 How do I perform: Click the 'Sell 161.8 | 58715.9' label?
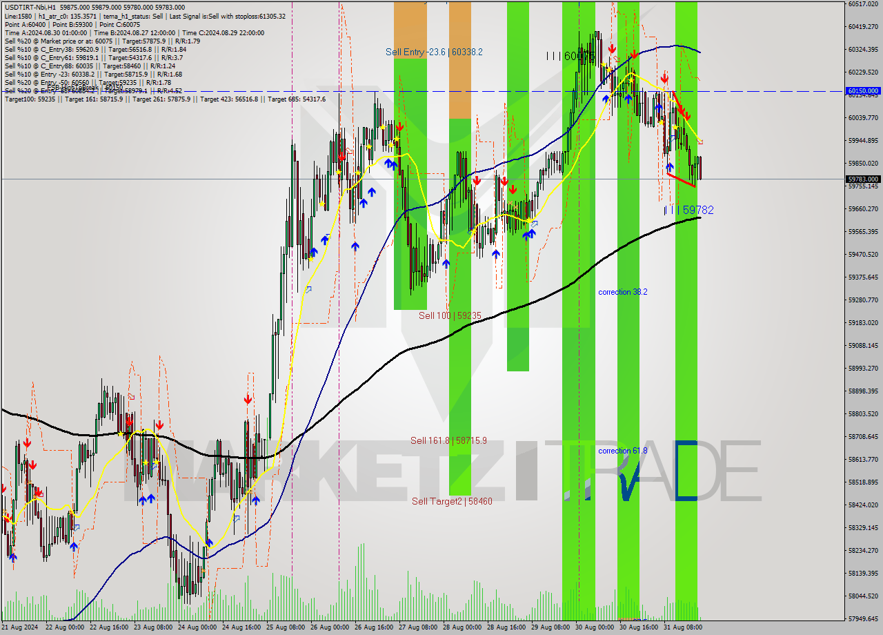(448, 440)
